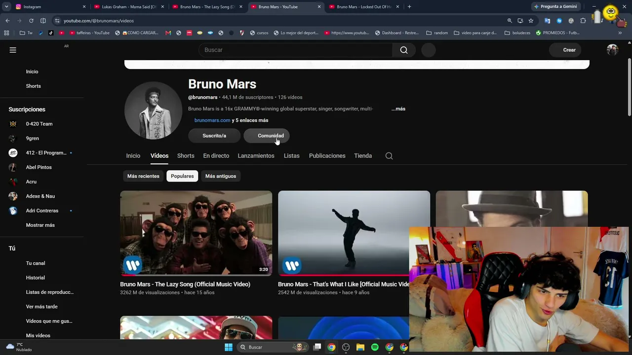Open the voice search microphone button
The image size is (632, 355).
(429, 50)
